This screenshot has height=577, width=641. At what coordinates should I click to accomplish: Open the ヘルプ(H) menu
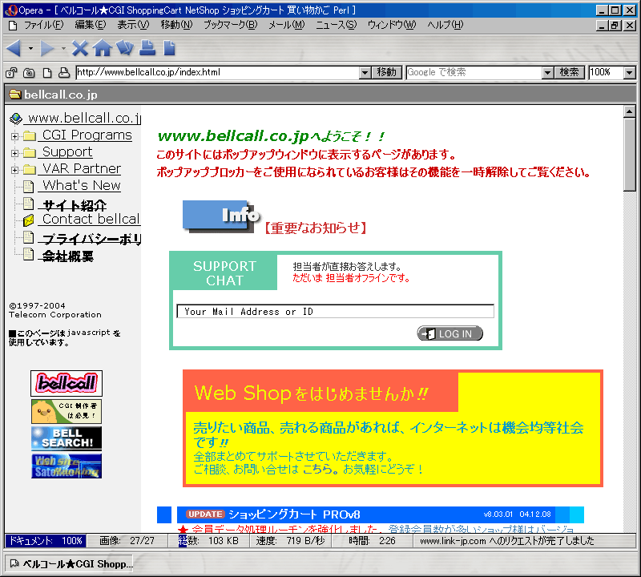pos(445,26)
